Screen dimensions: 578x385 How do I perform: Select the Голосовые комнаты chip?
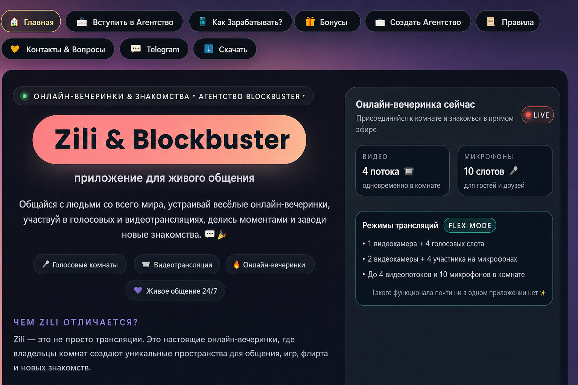click(x=80, y=265)
